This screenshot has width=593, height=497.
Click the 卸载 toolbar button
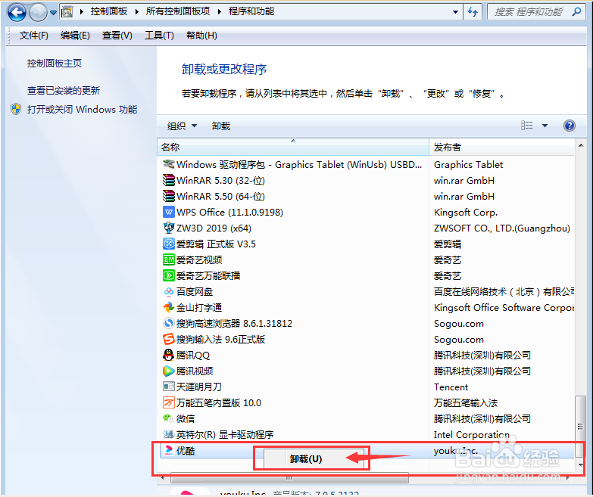click(x=221, y=126)
